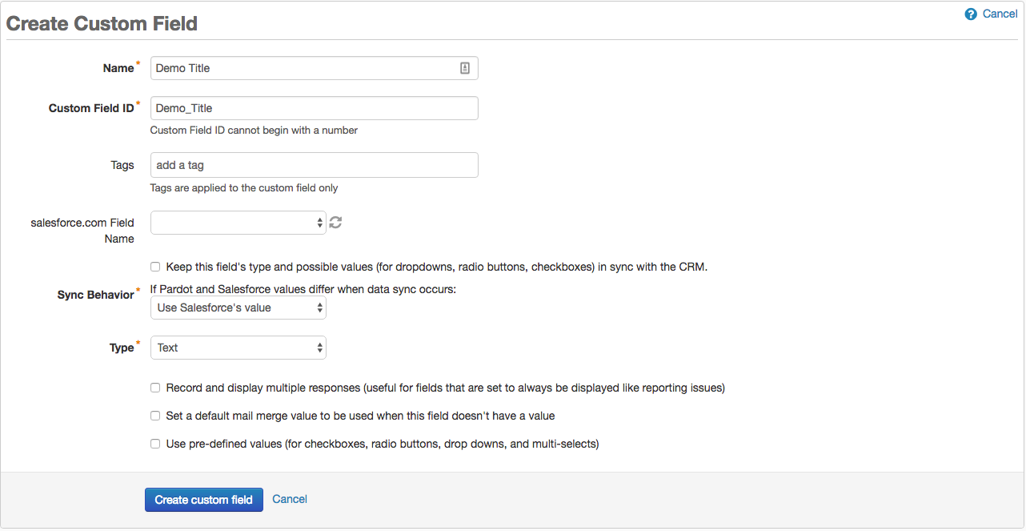Click the Create custom field button
This screenshot has height=531, width=1026.
pyautogui.click(x=204, y=500)
